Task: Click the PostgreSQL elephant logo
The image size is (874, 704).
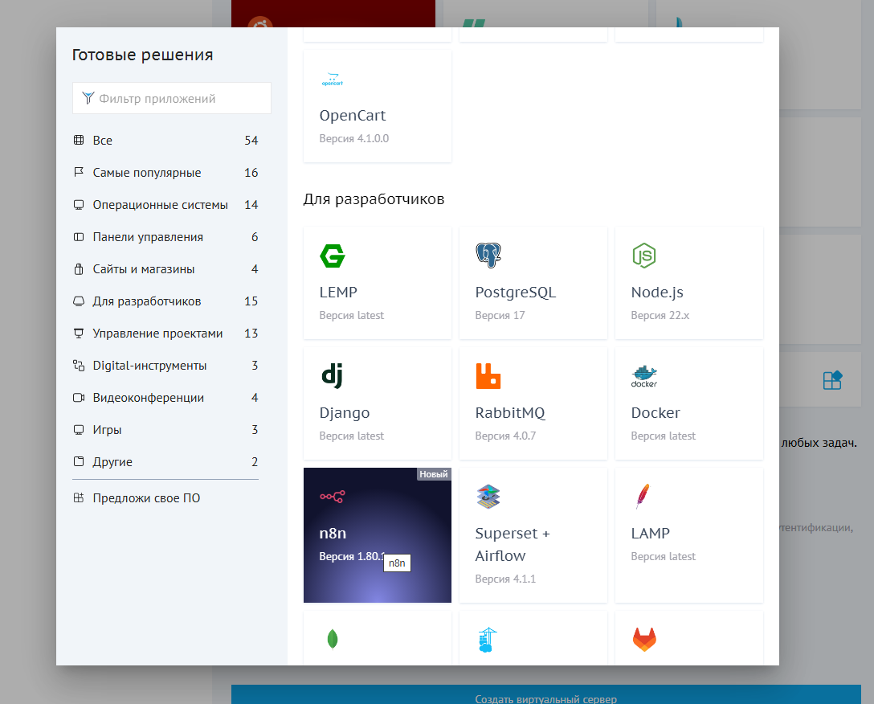Action: [488, 256]
